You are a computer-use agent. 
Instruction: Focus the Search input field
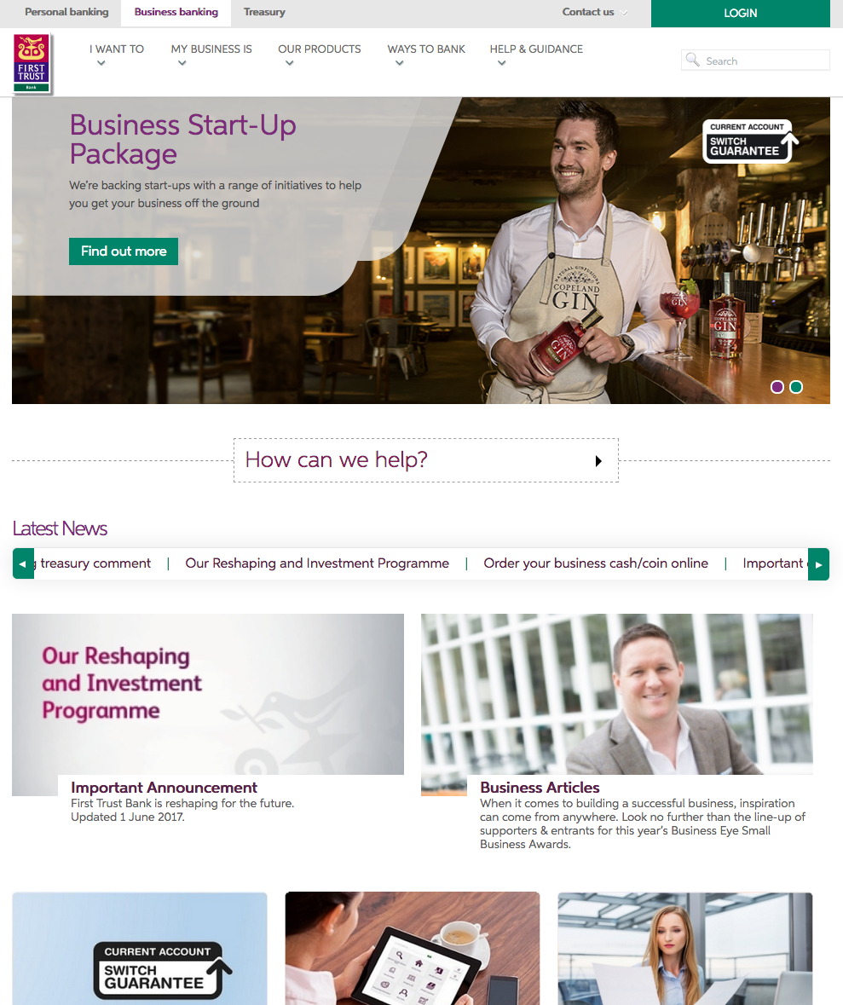(756, 61)
